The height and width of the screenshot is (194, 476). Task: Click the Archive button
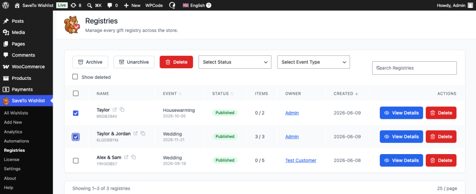tap(90, 62)
